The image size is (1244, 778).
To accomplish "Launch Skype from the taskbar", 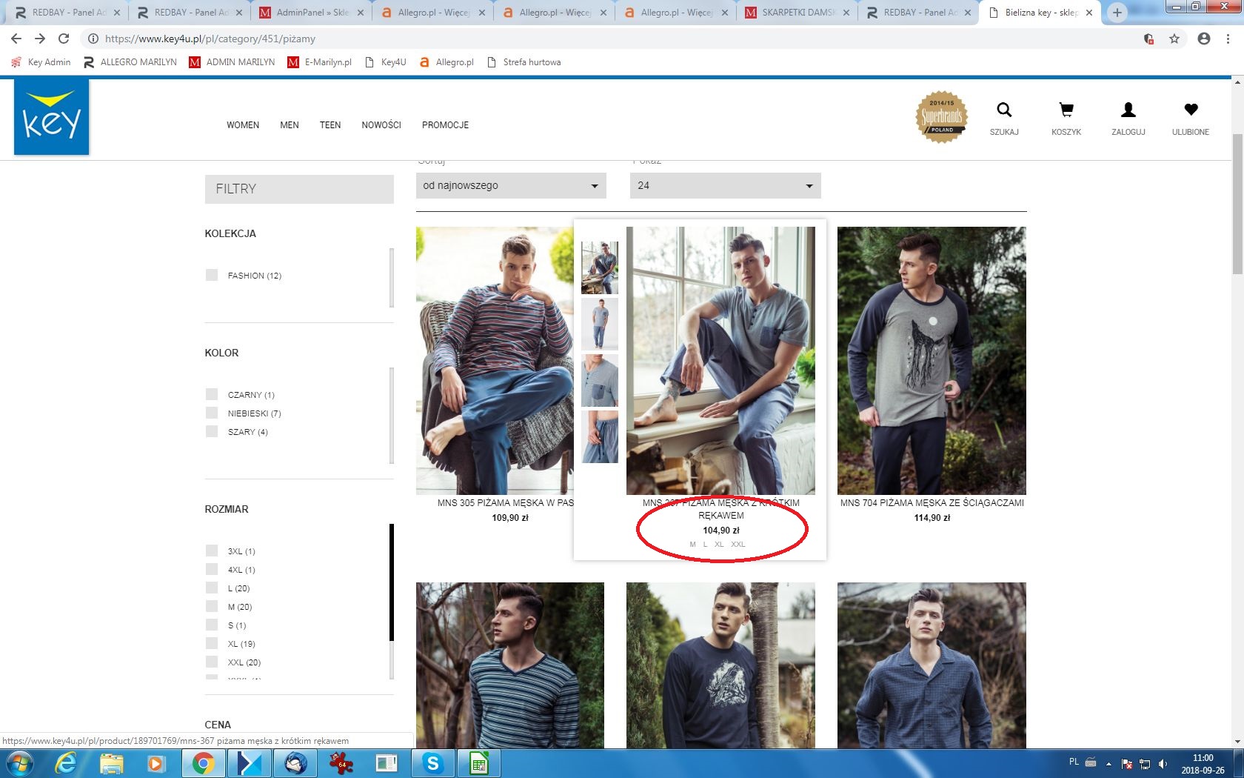I will click(x=432, y=763).
